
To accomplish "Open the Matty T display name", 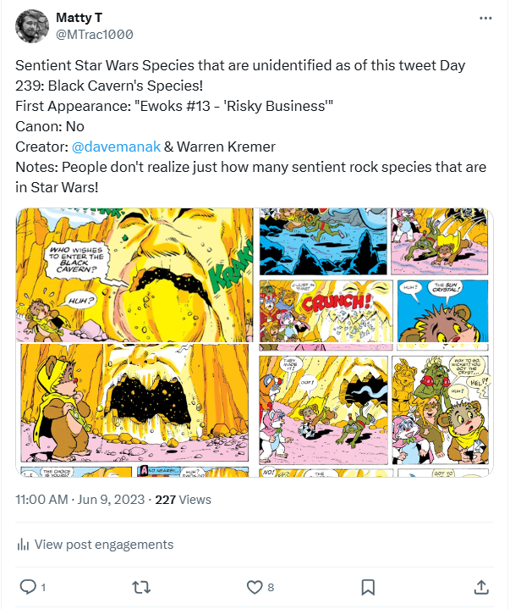I will [x=80, y=18].
